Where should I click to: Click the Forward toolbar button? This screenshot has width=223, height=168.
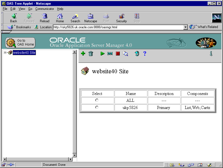pyautogui.click(x=29, y=18)
